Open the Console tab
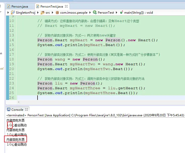Viewport: 185px width, 153px height. 17,110
